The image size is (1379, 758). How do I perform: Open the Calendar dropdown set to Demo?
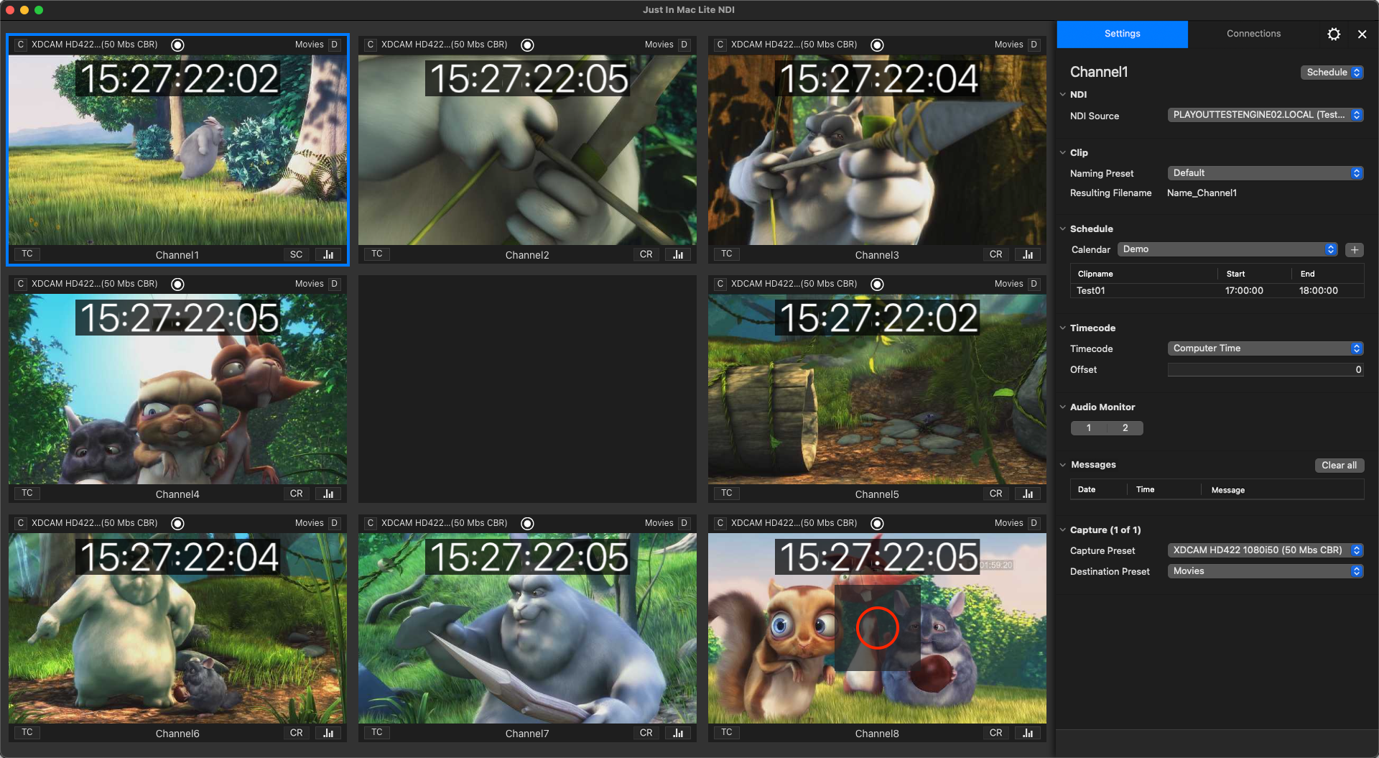click(x=1227, y=249)
